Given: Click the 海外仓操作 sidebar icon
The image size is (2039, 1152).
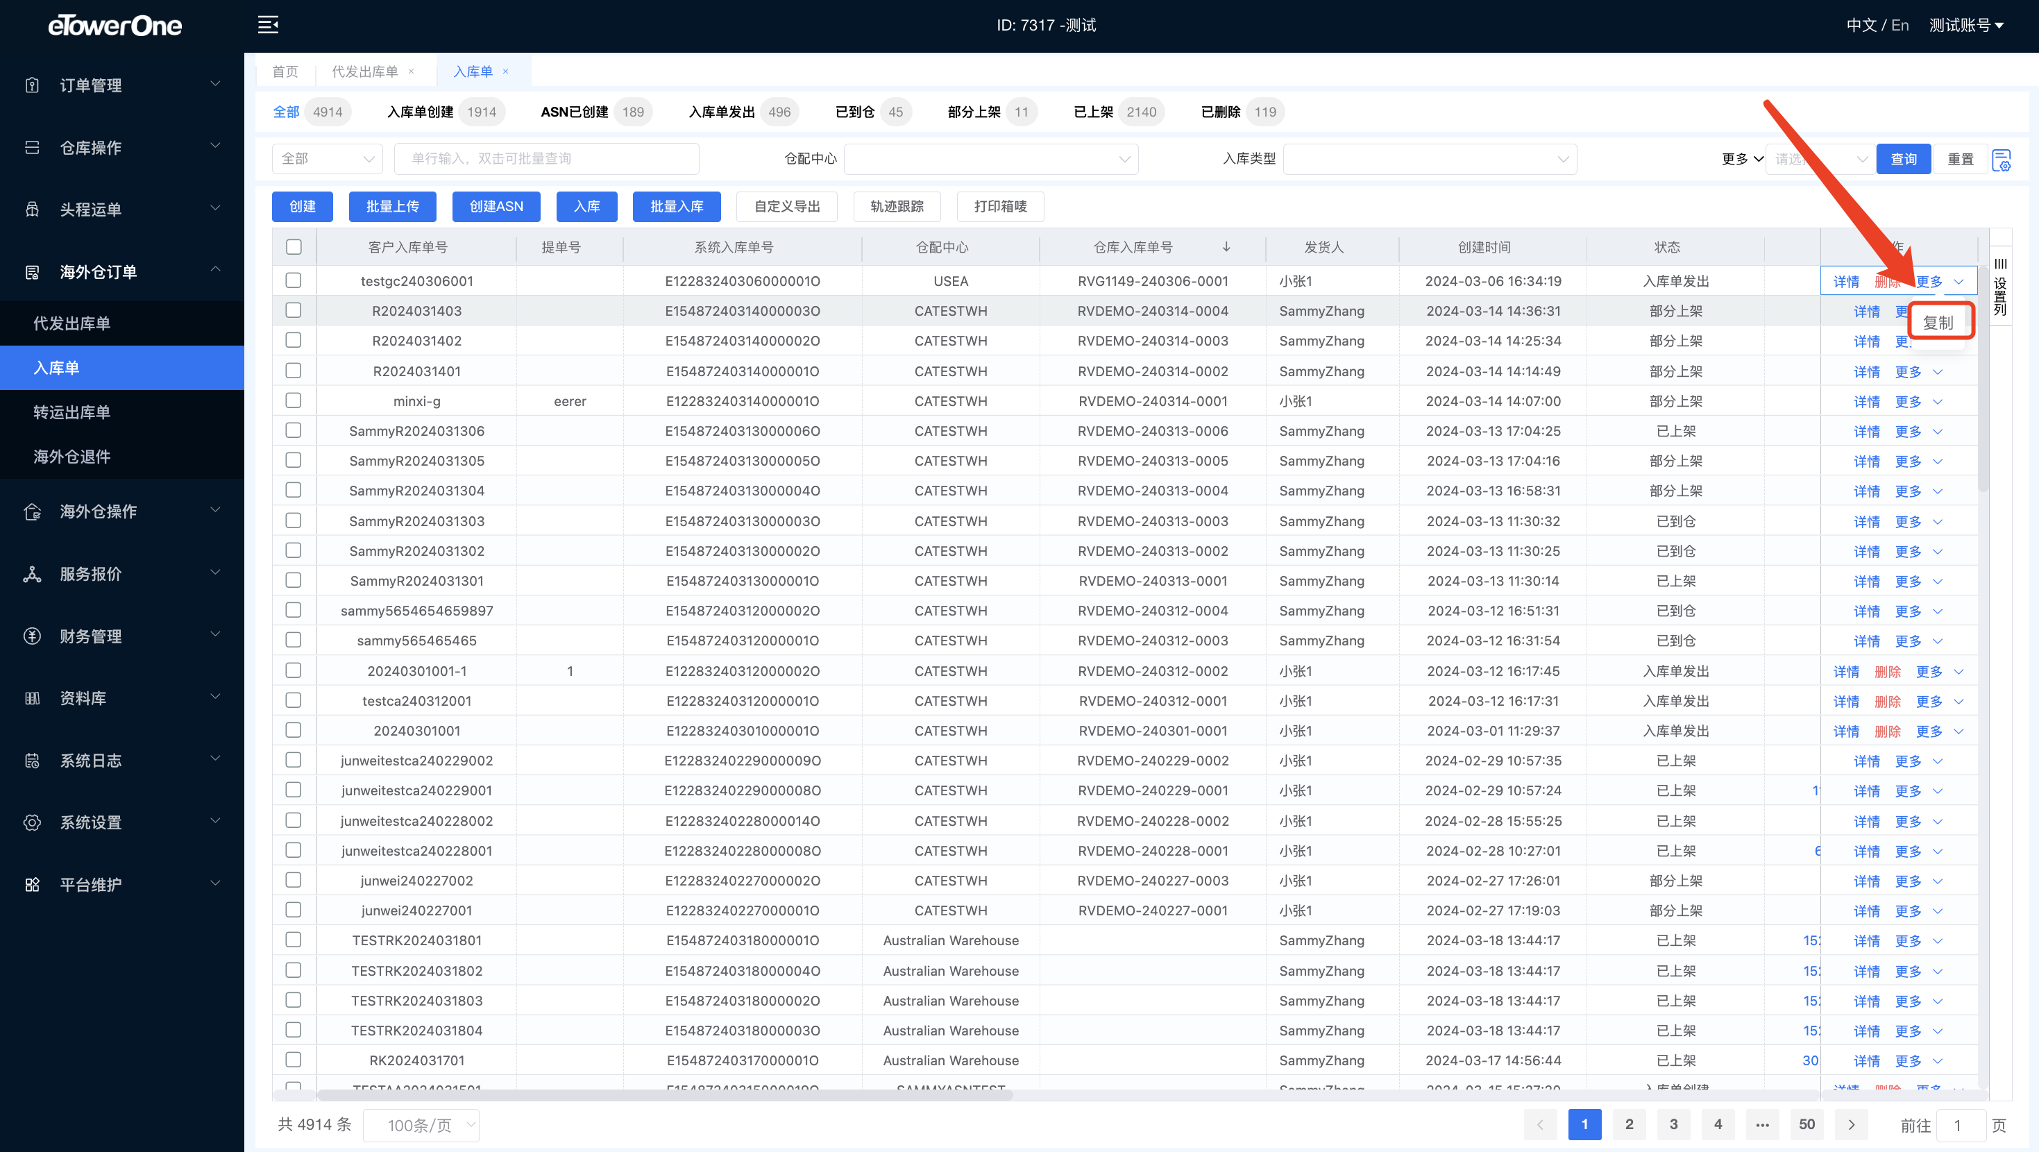Looking at the screenshot, I should coord(33,511).
